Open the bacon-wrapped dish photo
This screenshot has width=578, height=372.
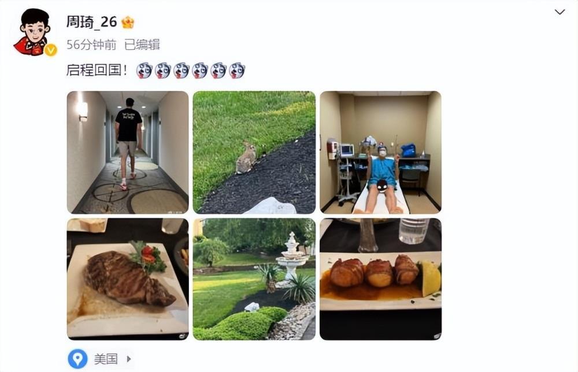[x=380, y=279]
